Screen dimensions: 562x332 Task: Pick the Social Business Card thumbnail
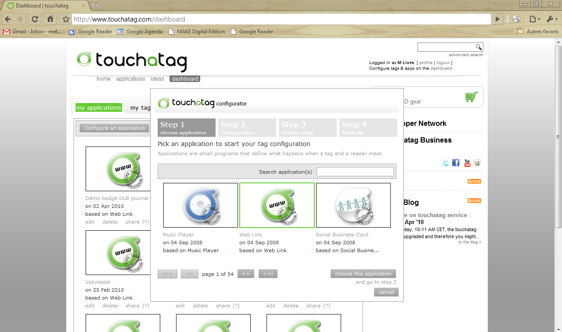pyautogui.click(x=353, y=205)
